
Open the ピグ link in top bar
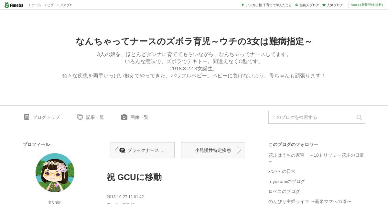point(50,5)
